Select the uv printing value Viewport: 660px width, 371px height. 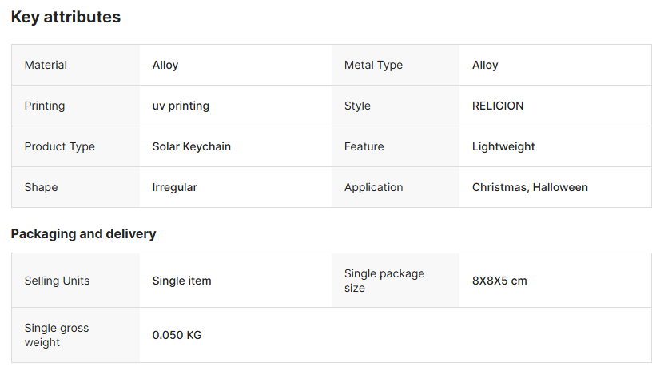tap(181, 106)
